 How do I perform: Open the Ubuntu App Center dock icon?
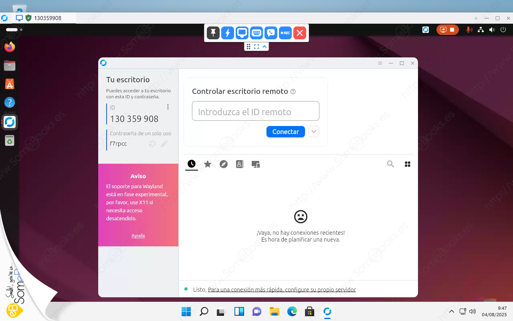click(x=10, y=84)
